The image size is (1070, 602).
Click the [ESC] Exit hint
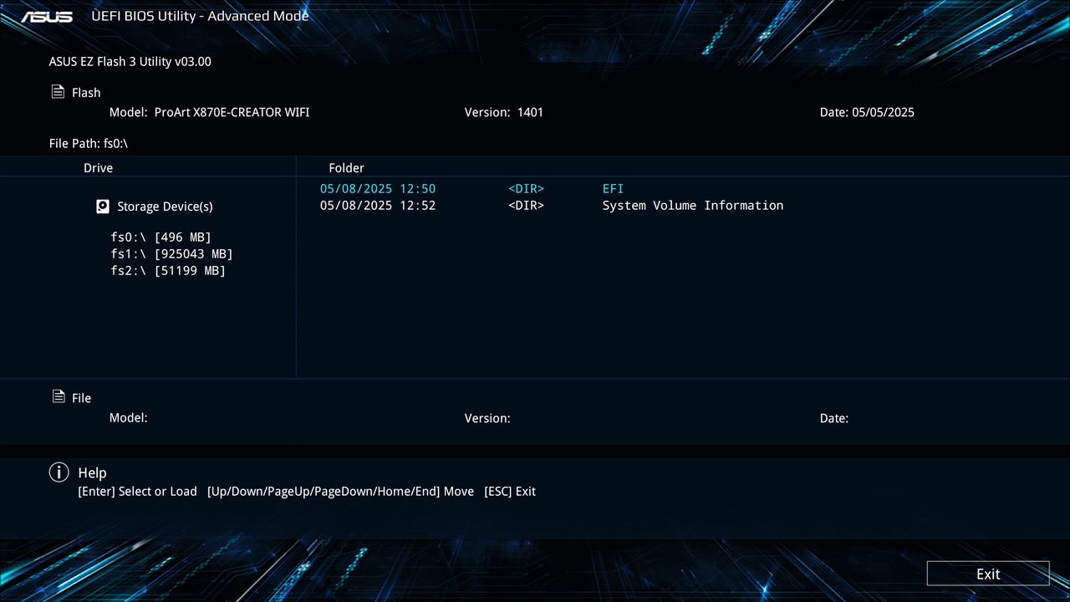[x=510, y=492]
